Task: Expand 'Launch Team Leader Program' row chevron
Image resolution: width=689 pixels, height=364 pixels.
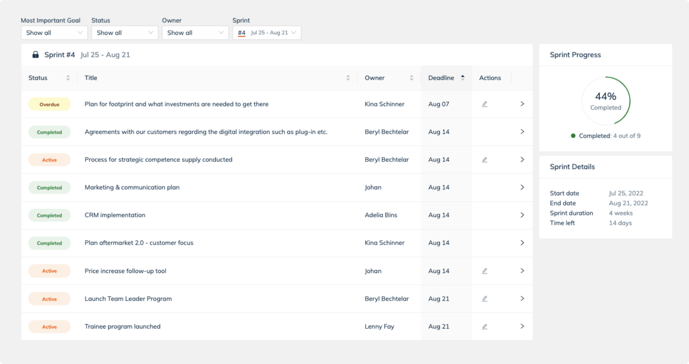Action: coord(522,299)
